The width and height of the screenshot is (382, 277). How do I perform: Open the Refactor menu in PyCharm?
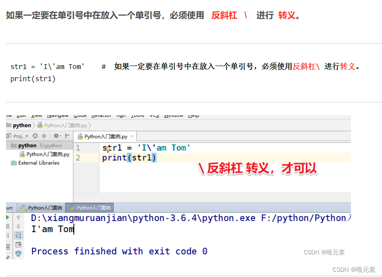click(101, 116)
